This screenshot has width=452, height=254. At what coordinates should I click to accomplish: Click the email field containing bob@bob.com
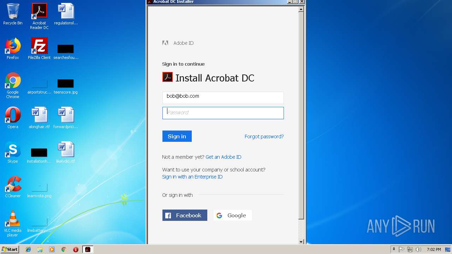(223, 98)
